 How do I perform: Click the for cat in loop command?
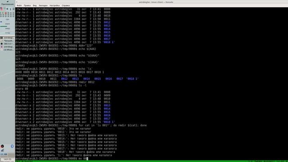81,126
